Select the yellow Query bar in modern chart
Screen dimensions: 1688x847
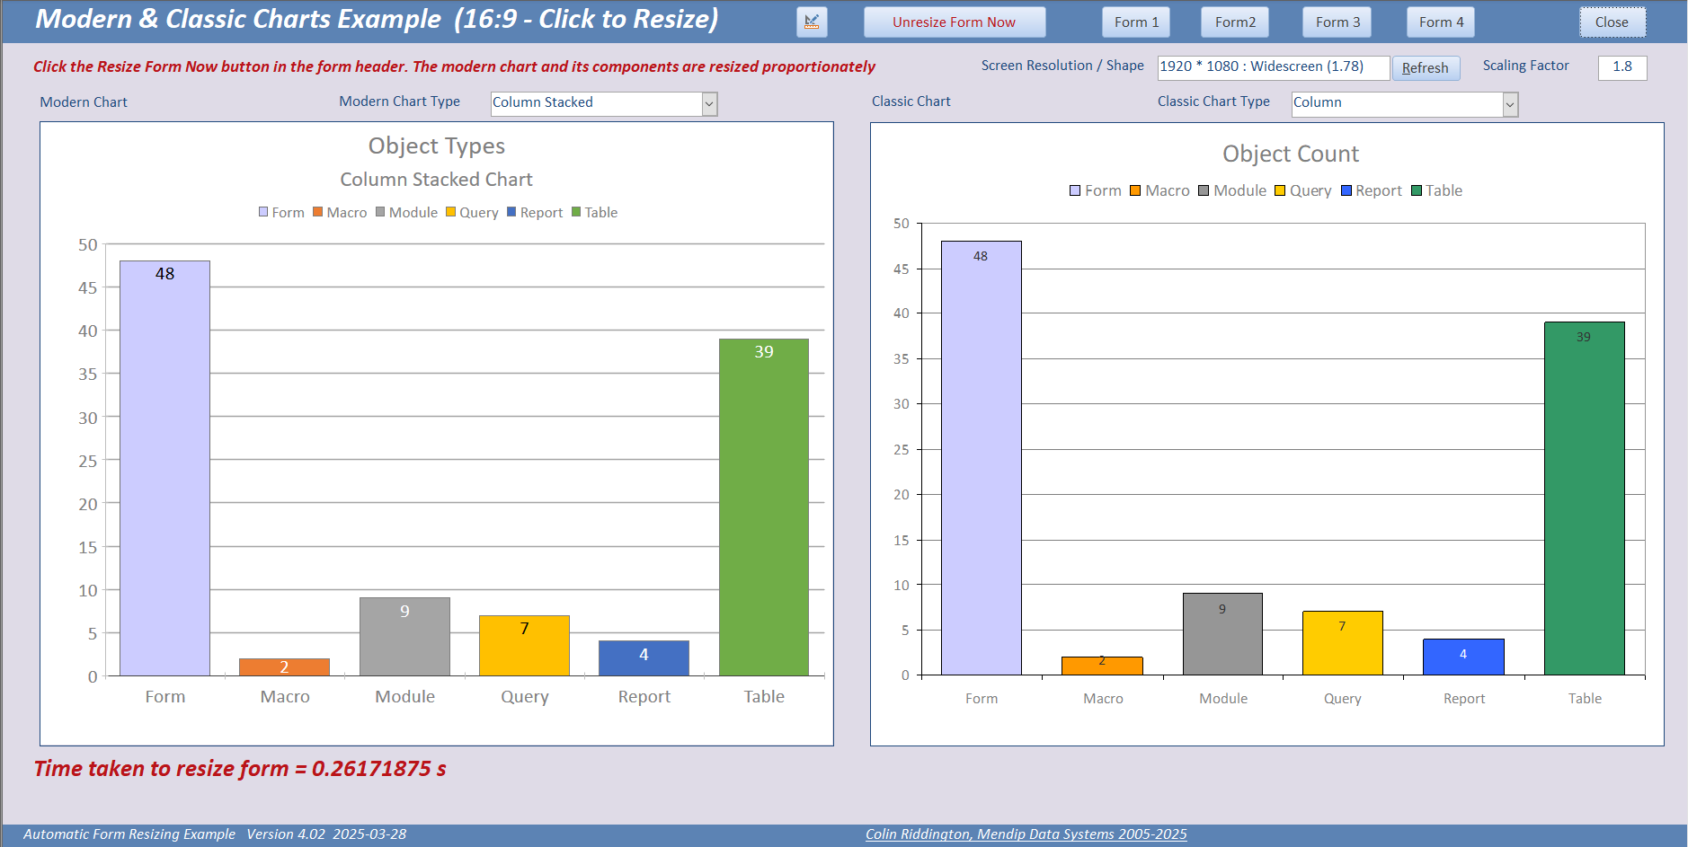tap(524, 646)
